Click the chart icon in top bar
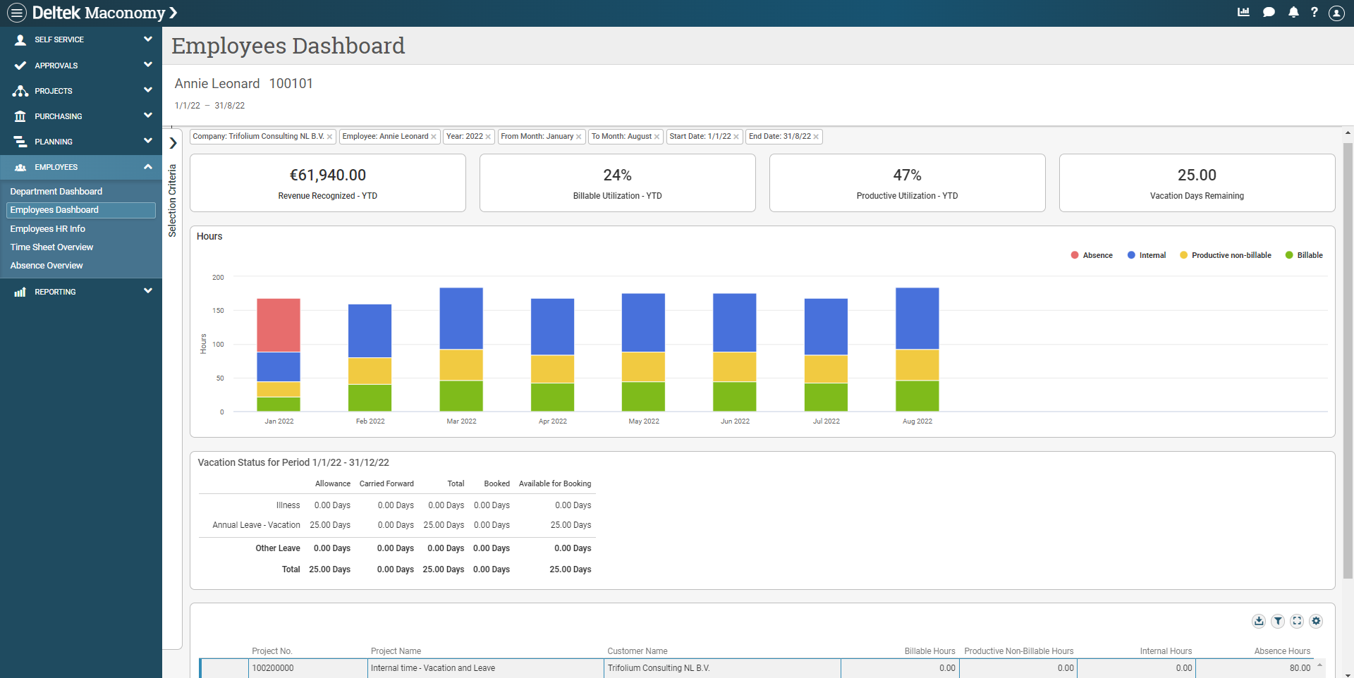 [x=1243, y=12]
